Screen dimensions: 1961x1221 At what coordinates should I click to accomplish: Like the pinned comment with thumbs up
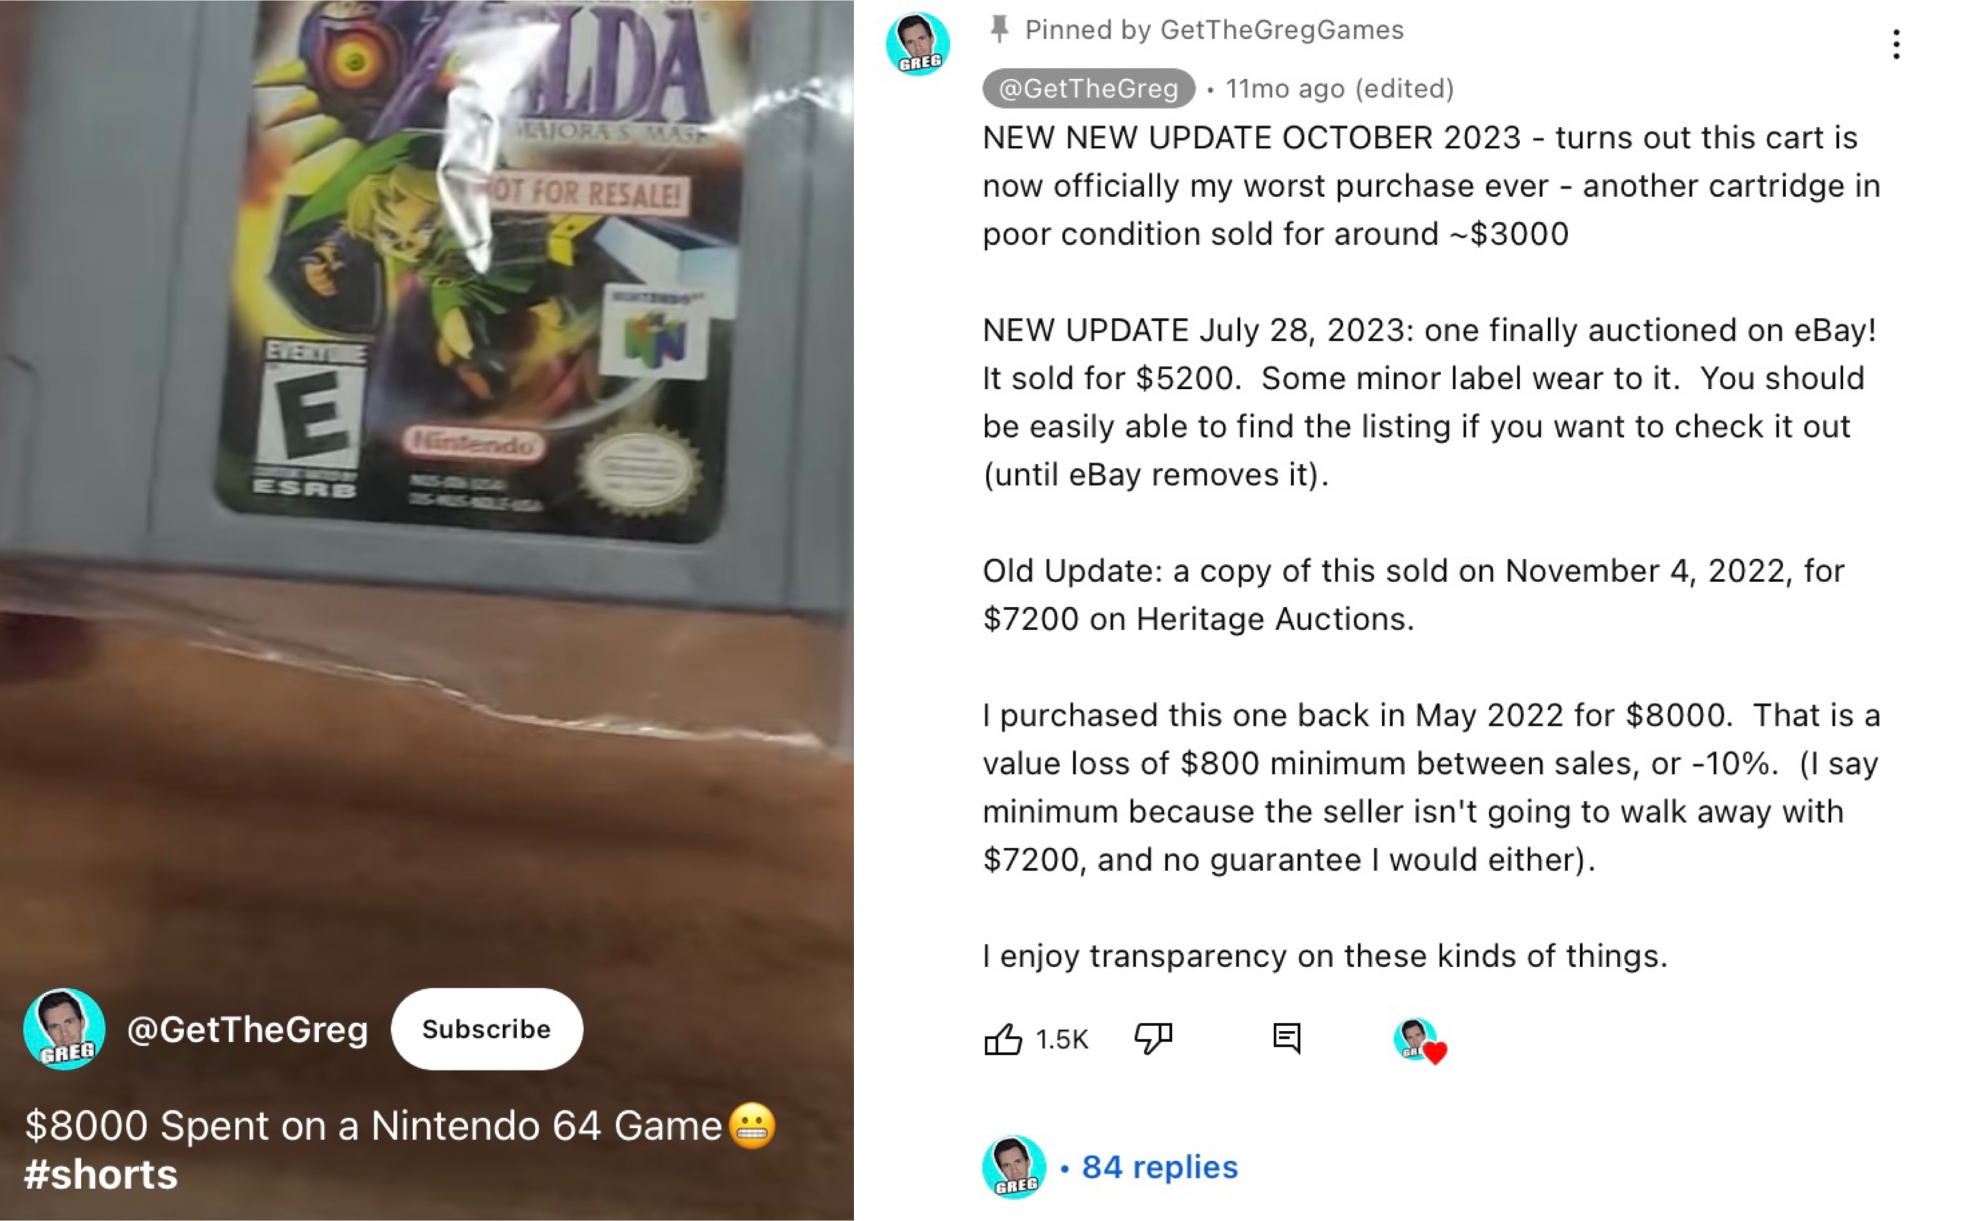1003,1038
